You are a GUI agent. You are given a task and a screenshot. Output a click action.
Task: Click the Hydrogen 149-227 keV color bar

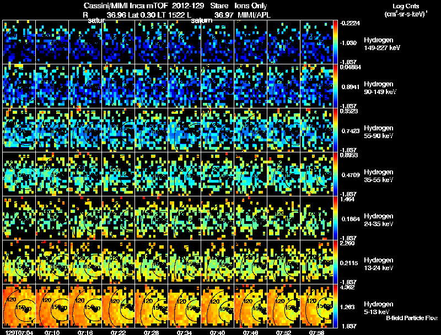tap(335, 42)
